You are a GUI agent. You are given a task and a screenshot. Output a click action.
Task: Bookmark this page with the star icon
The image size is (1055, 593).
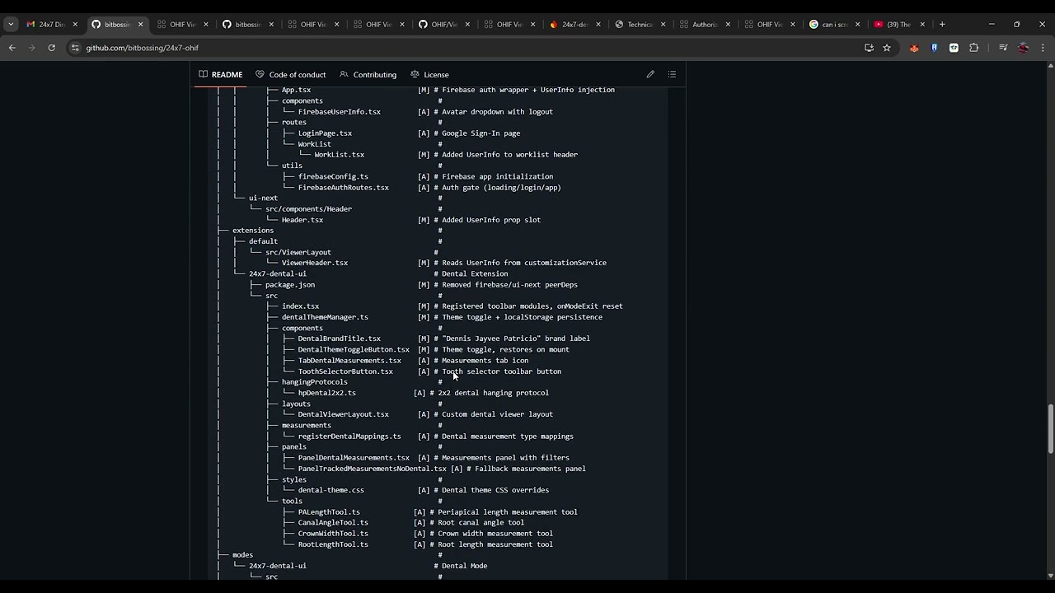(887, 48)
